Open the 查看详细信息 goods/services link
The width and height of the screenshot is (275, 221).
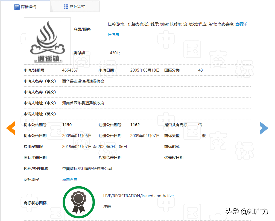click(x=241, y=24)
